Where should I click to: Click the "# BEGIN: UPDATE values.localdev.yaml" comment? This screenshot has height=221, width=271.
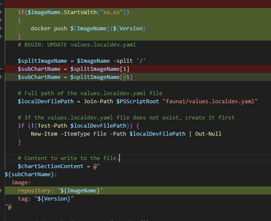(77, 45)
